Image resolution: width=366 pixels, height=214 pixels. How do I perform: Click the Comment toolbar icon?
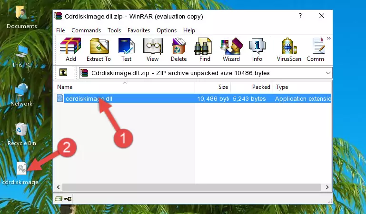coord(316,49)
